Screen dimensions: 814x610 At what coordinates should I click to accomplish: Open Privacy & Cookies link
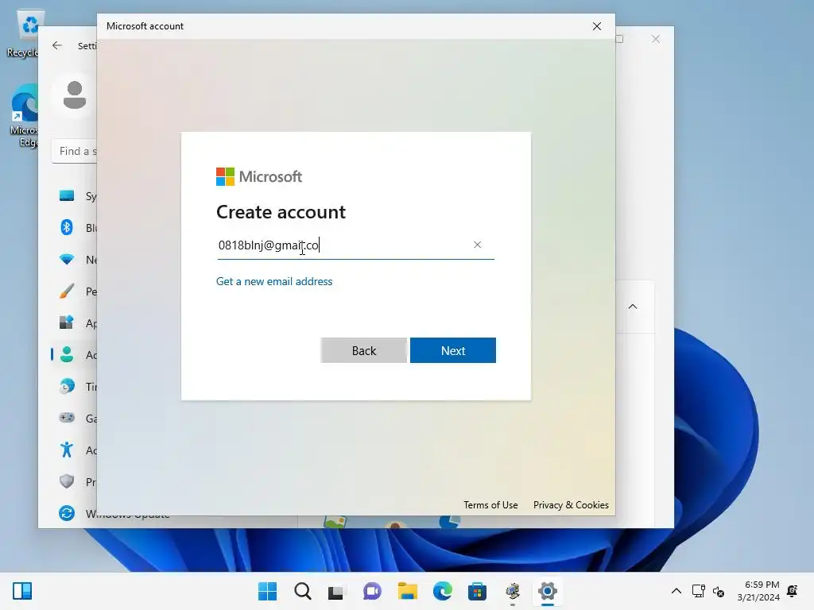point(571,504)
